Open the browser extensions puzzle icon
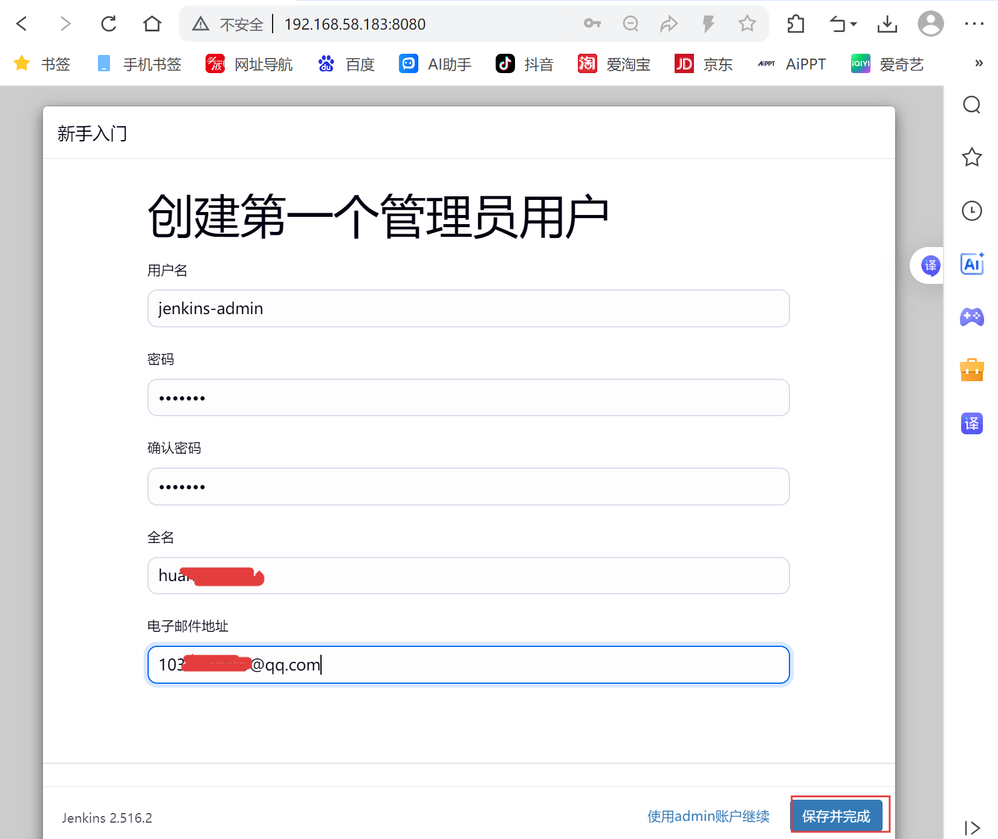998x839 pixels. click(796, 24)
